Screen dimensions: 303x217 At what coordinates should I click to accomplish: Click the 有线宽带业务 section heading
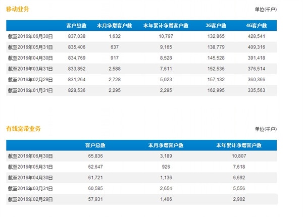coord(23,129)
